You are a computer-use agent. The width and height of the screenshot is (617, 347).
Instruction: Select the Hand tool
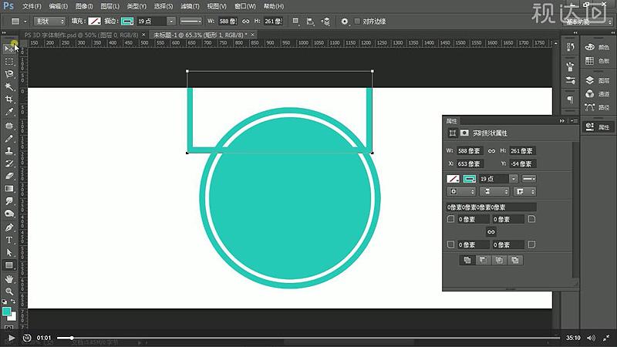click(x=8, y=279)
